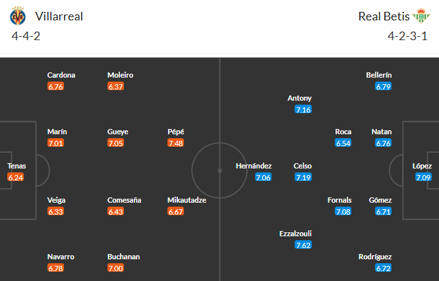The width and height of the screenshot is (439, 281).
Task: Open Bellerín's player profile
Action: click(379, 75)
